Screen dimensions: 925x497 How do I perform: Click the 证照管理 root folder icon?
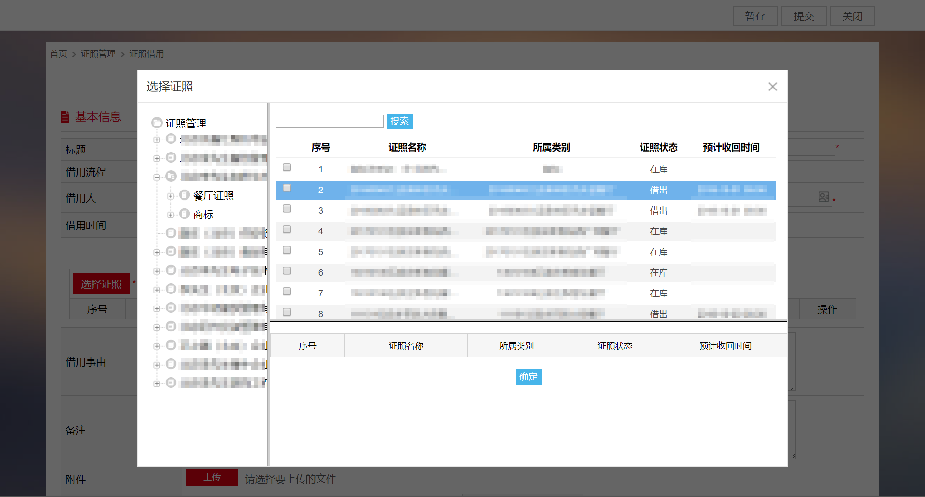tap(157, 123)
